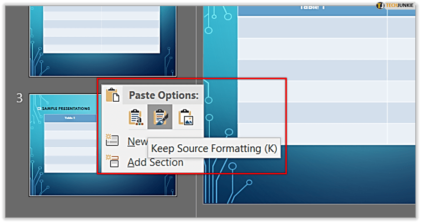
Task: Click the TechJunkie logo watermark icon
Action: pyautogui.click(x=381, y=6)
